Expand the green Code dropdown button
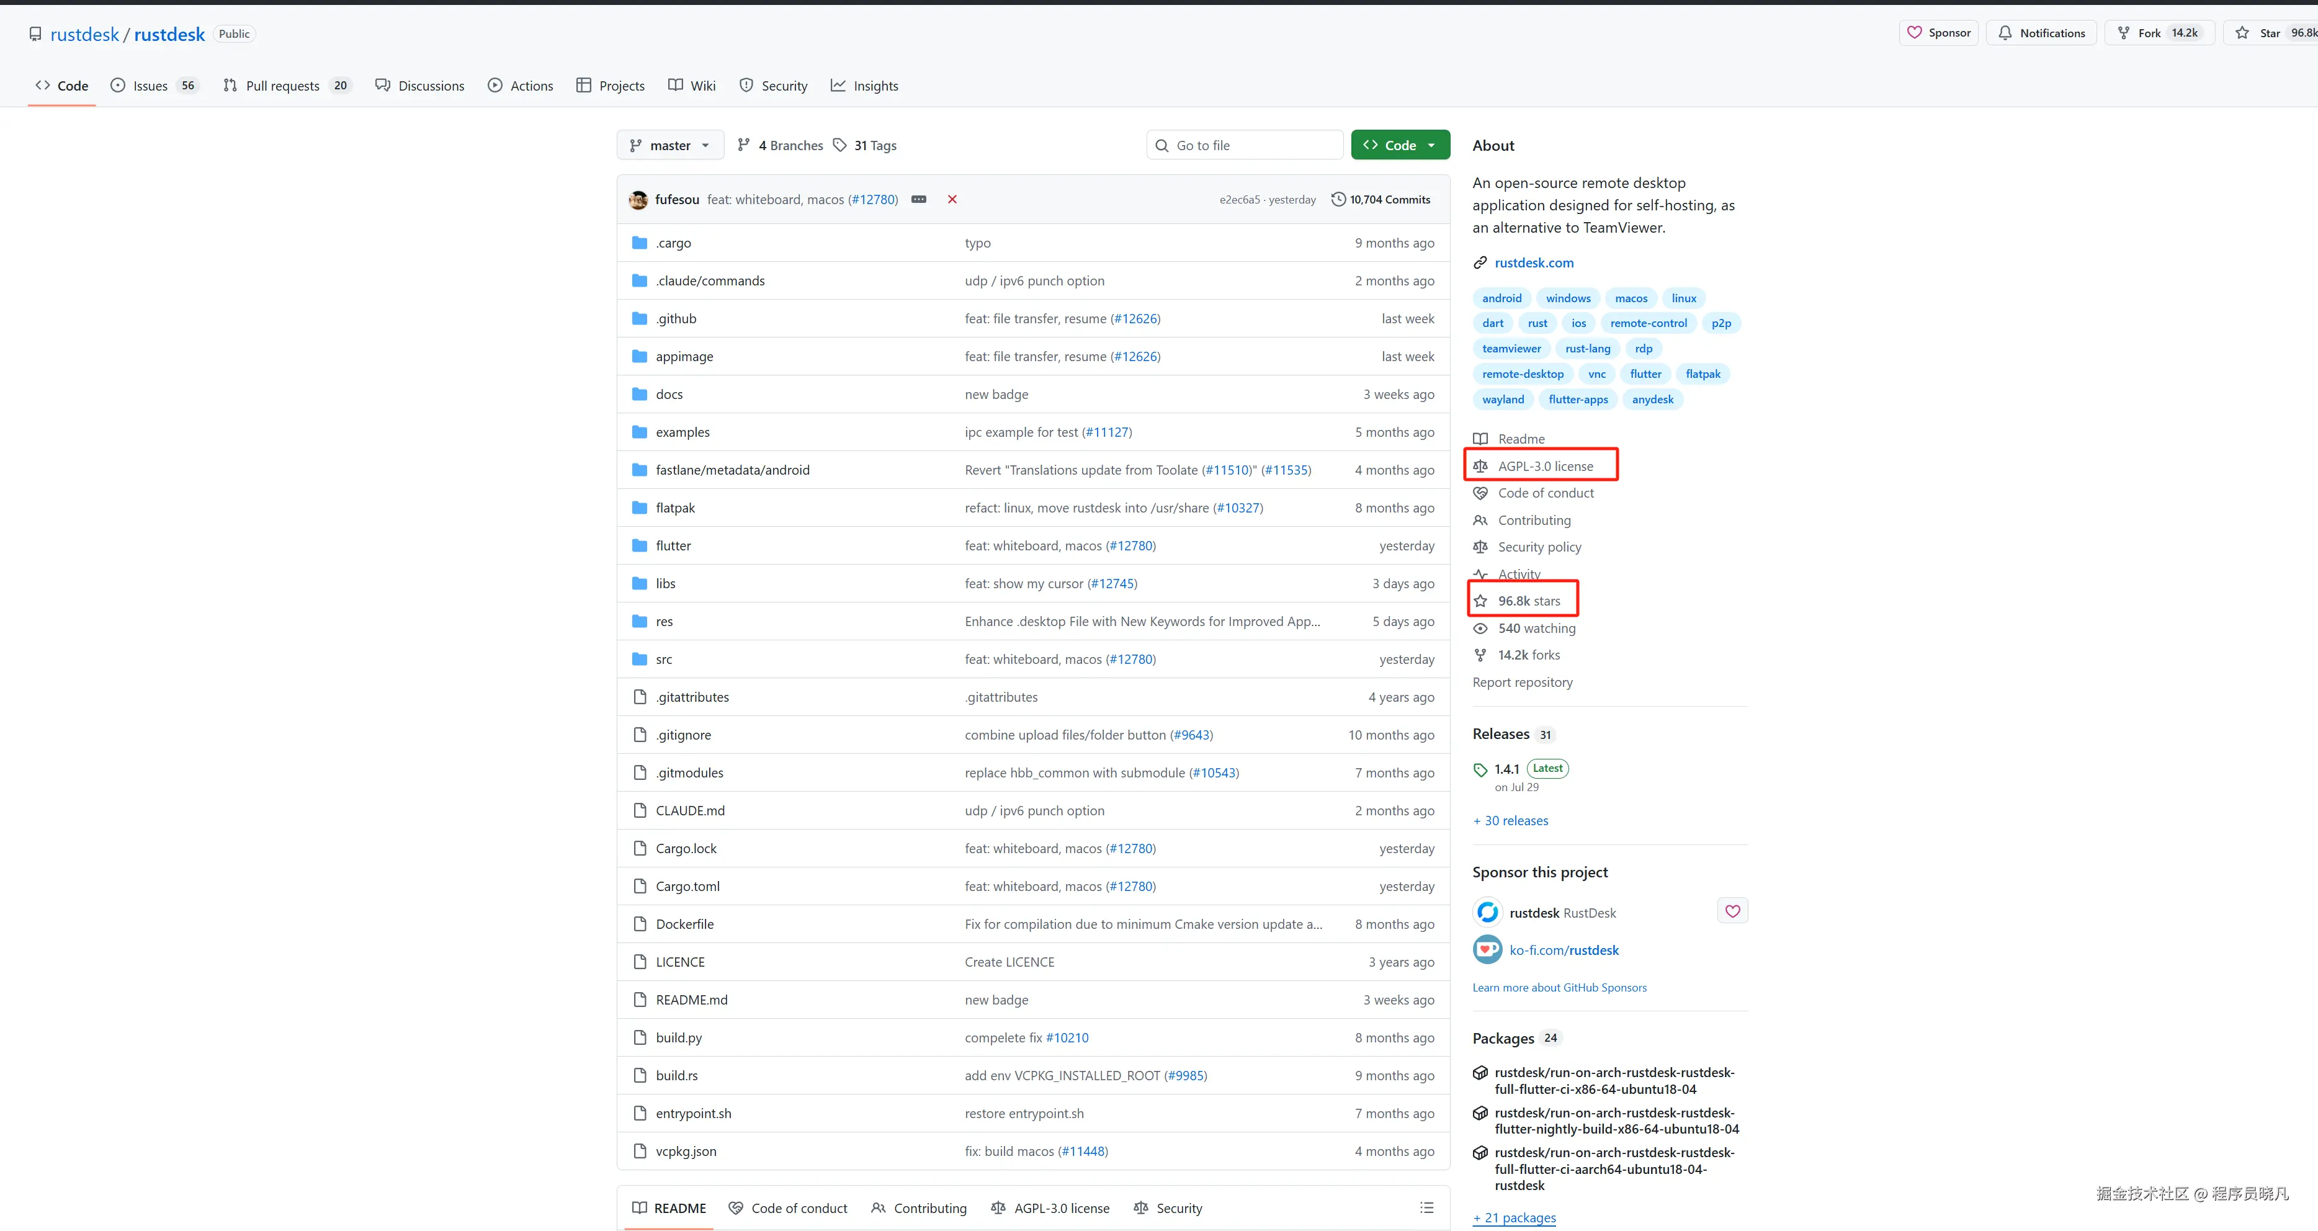Image resolution: width=2318 pixels, height=1231 pixels. 1399,145
